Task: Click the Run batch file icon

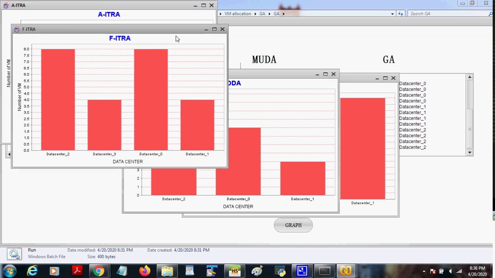Action: (x=14, y=254)
